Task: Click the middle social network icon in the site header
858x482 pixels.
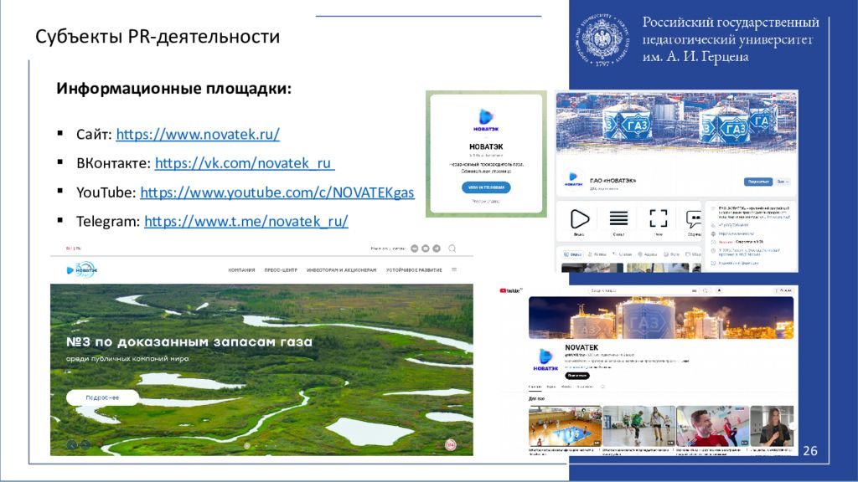Action: point(425,249)
